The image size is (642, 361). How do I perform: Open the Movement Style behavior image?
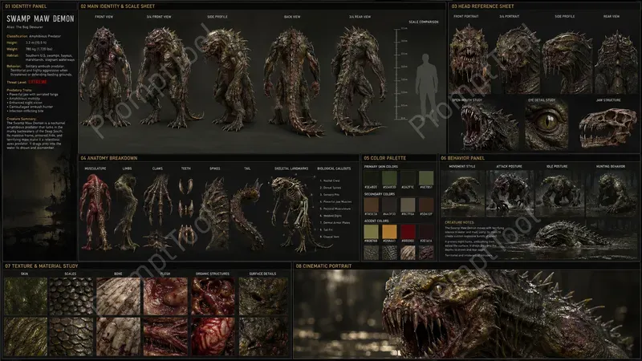point(462,193)
